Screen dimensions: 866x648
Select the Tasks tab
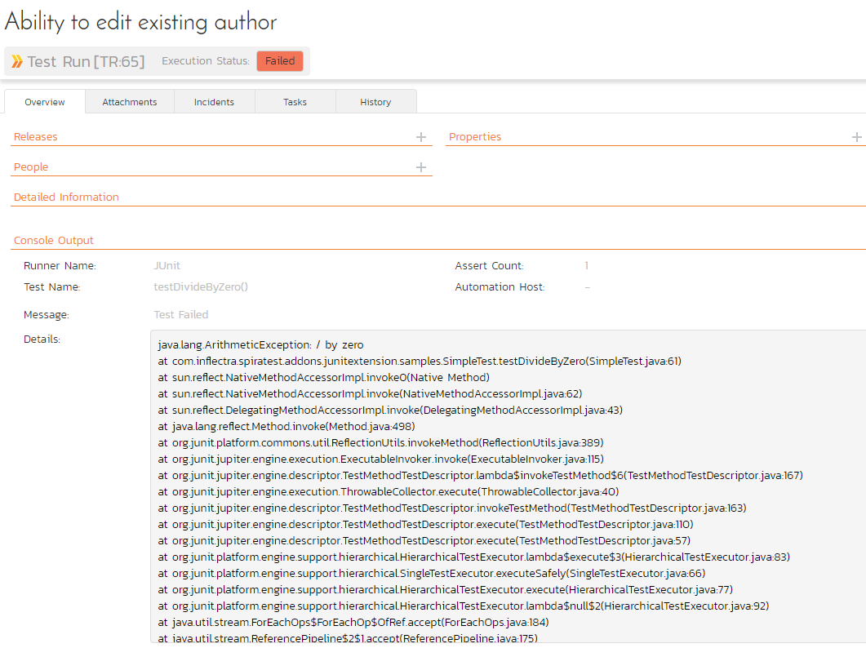pos(295,102)
